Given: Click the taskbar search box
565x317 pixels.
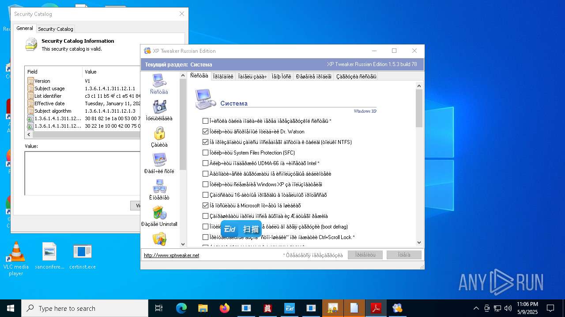Looking at the screenshot, I should click(84, 308).
